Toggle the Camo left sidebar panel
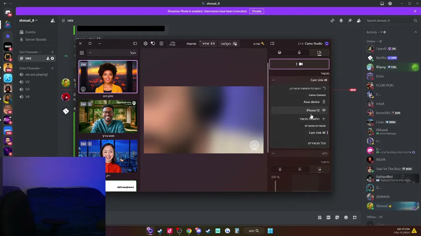Image resolution: width=421 pixels, height=236 pixels. (x=135, y=44)
